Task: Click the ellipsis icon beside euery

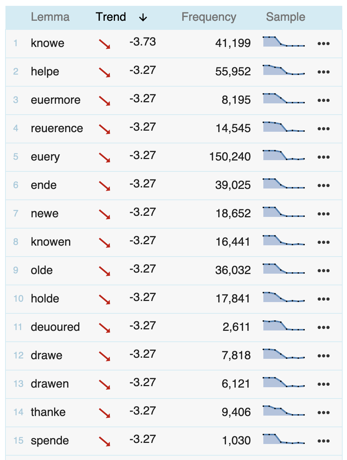Action: coord(323,157)
